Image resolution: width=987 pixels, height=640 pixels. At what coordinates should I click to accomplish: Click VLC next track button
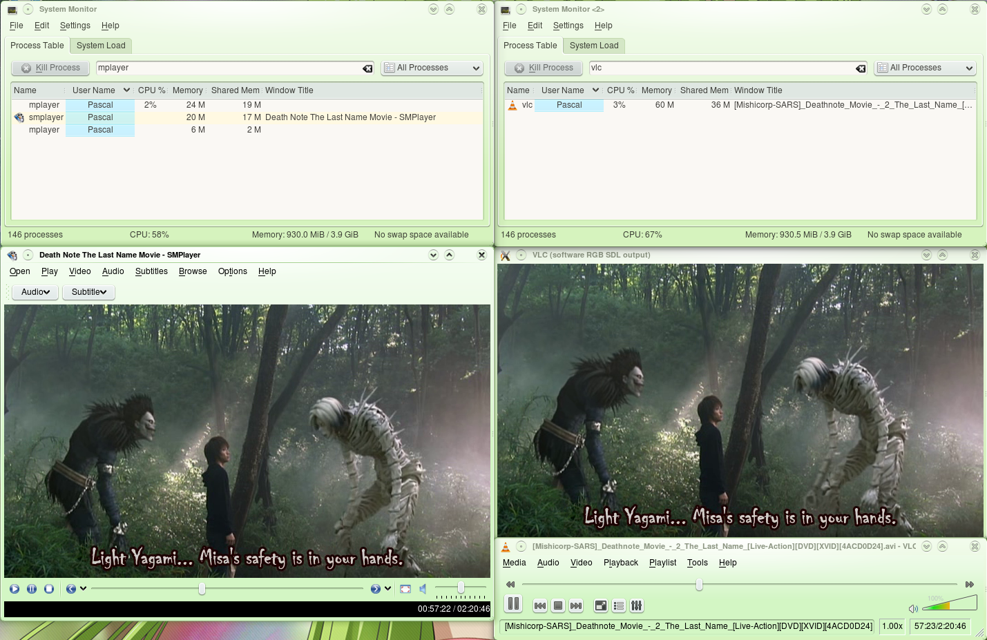576,605
